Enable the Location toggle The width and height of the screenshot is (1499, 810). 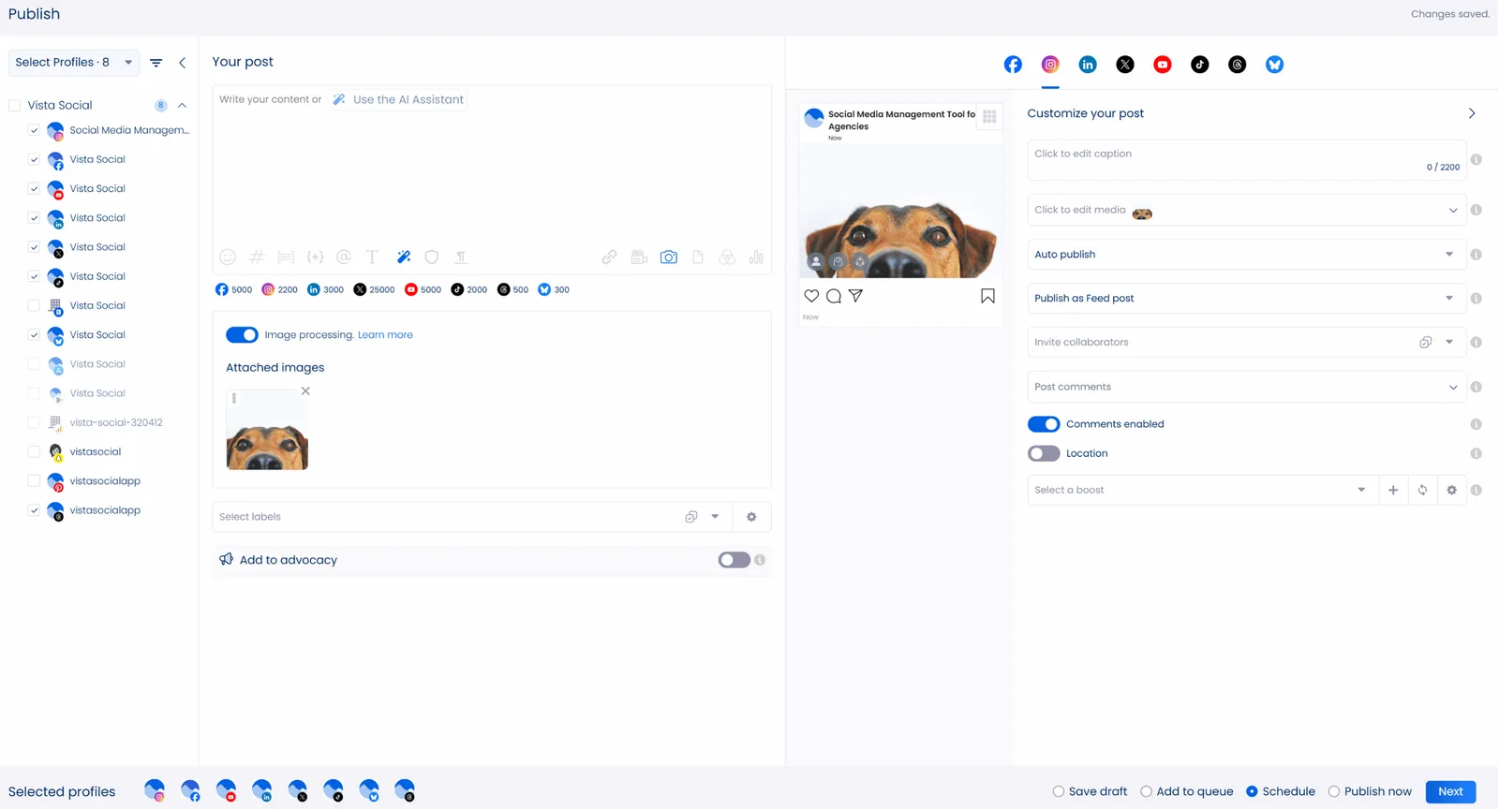point(1044,454)
